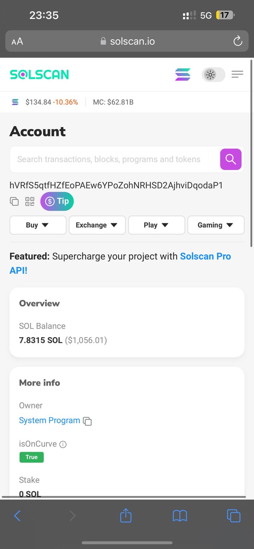Show isOnCurve info tooltip
Image resolution: width=254 pixels, height=549 pixels.
tap(63, 444)
